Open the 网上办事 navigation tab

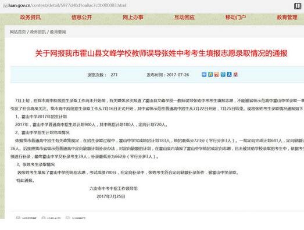[133, 17]
